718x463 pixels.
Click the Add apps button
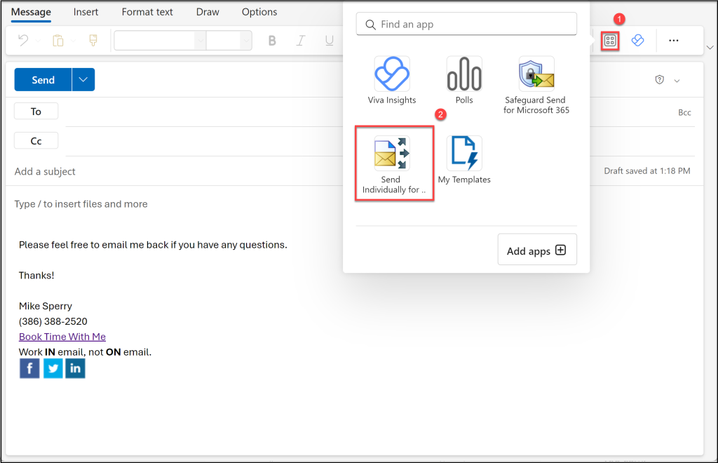click(x=537, y=249)
